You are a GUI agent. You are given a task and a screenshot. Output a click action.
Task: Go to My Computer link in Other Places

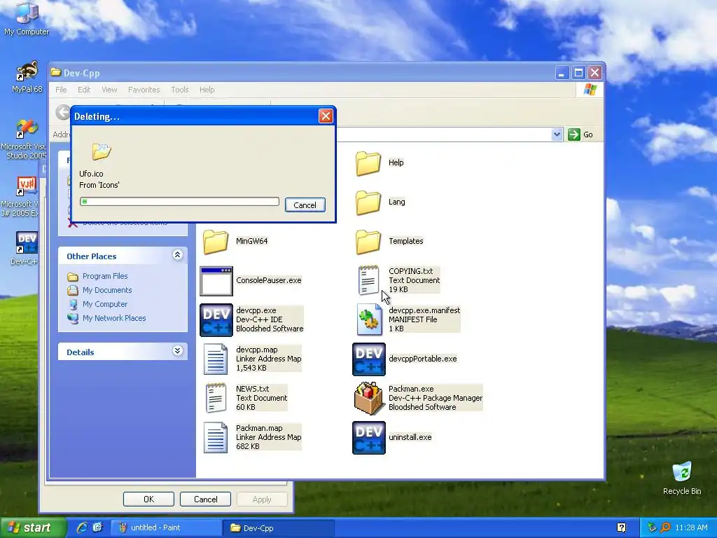pyautogui.click(x=105, y=304)
